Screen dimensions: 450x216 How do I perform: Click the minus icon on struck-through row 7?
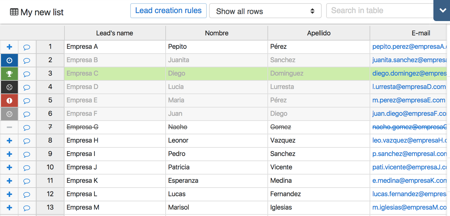point(9,127)
